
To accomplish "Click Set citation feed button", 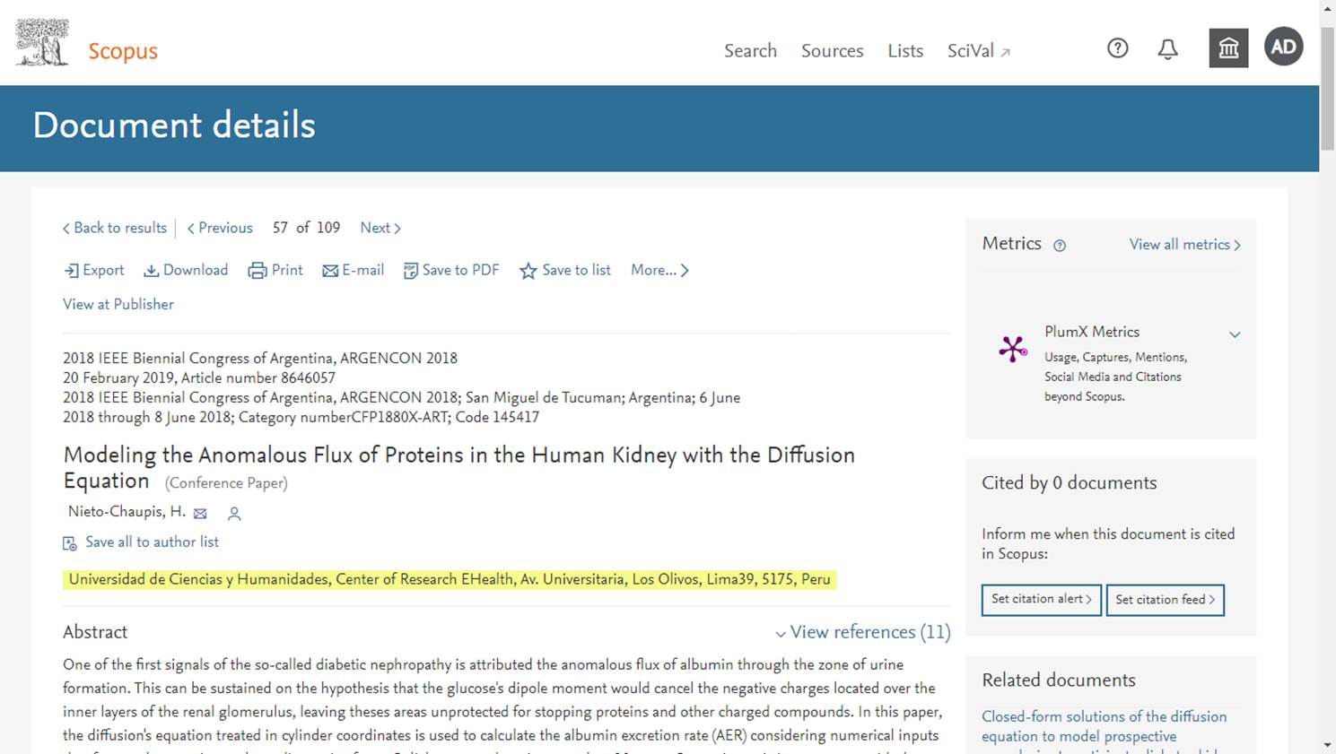I will click(1165, 600).
